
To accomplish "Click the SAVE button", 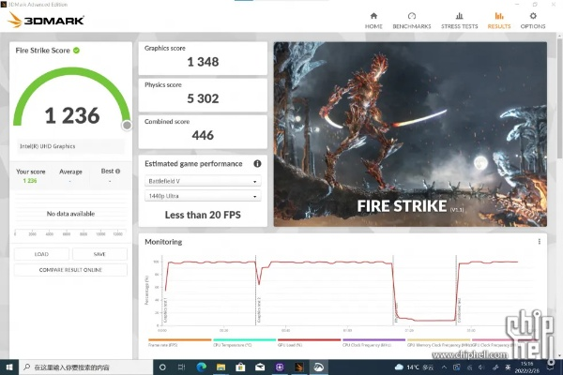I will pos(99,254).
